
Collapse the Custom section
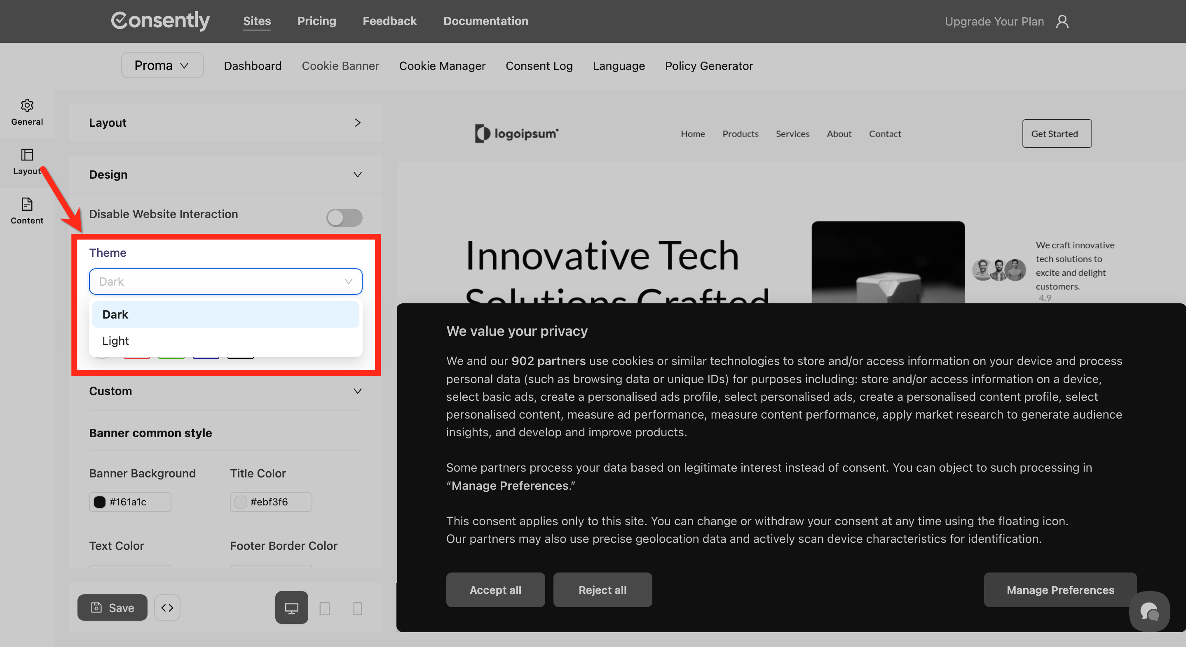[358, 391]
